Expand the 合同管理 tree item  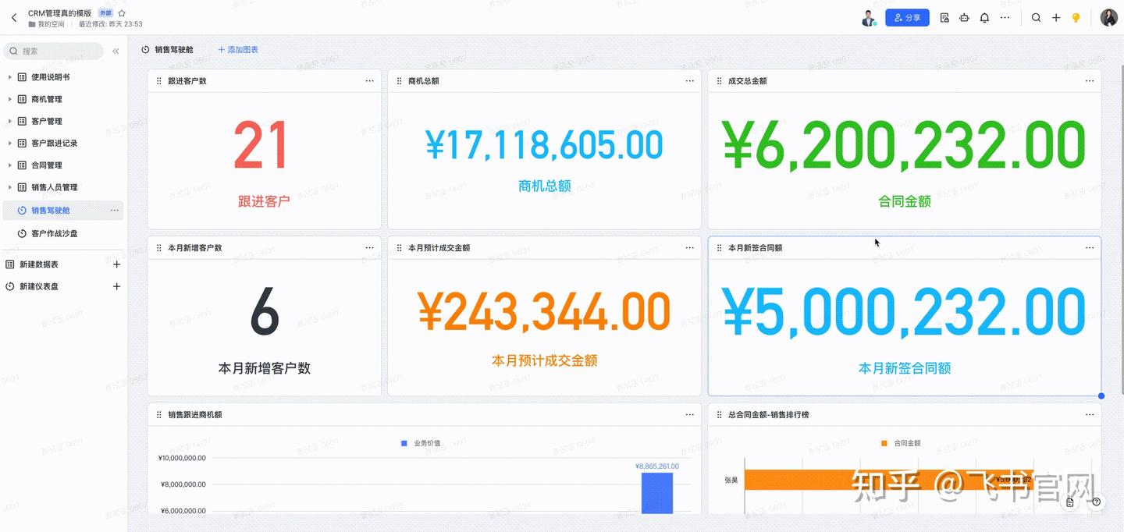(x=8, y=165)
